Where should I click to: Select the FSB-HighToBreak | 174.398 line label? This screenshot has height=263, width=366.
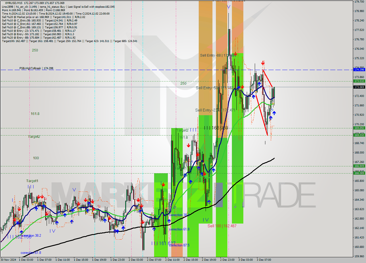36,68
